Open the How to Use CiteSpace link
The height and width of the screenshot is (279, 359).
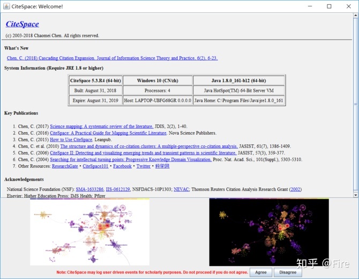[x=71, y=139]
